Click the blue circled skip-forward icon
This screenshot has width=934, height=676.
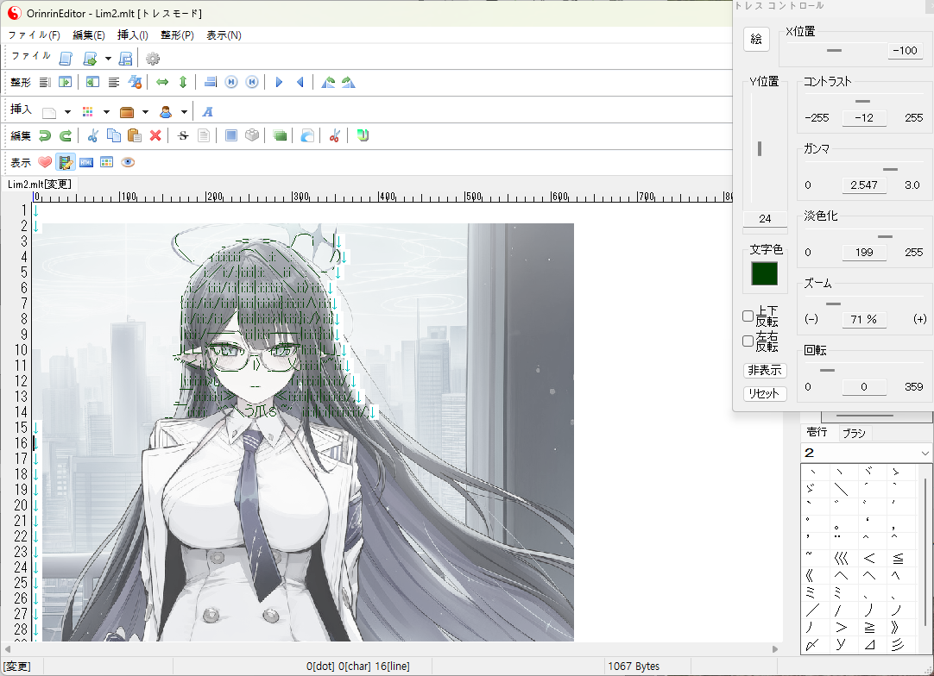pyautogui.click(x=231, y=82)
